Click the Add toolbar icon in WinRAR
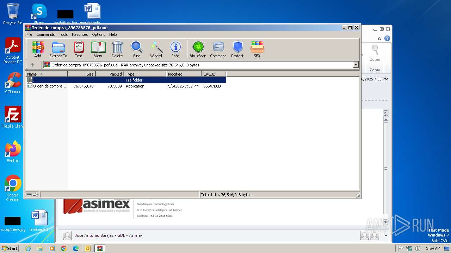 pyautogui.click(x=38, y=49)
